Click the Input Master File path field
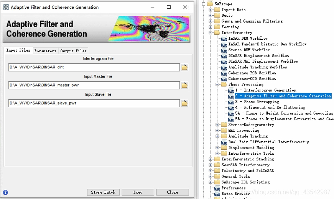Screen dimensions: 334x199 coord(94,85)
